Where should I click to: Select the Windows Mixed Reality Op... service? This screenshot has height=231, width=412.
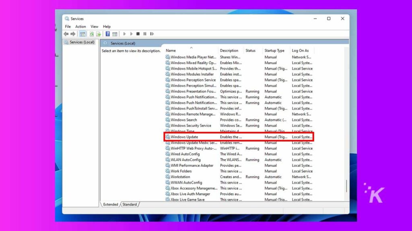coord(239,63)
